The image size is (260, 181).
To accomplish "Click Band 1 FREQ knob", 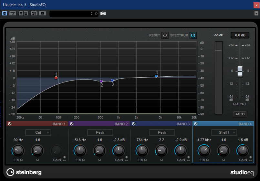I will coord(18,151).
